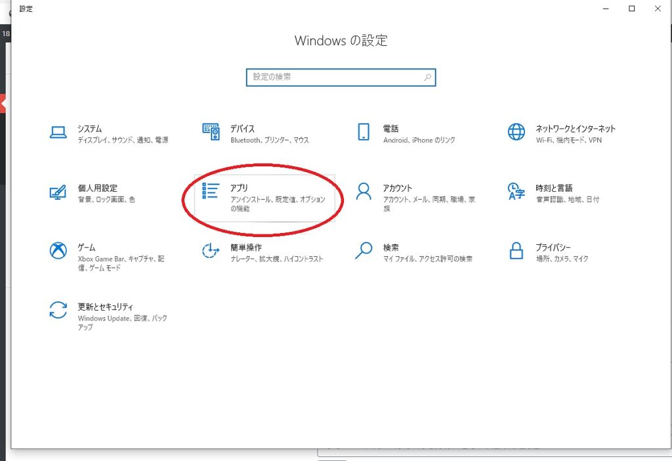Click the 時刻と言語 clock-letter icon
This screenshot has height=461, width=672.
[516, 191]
